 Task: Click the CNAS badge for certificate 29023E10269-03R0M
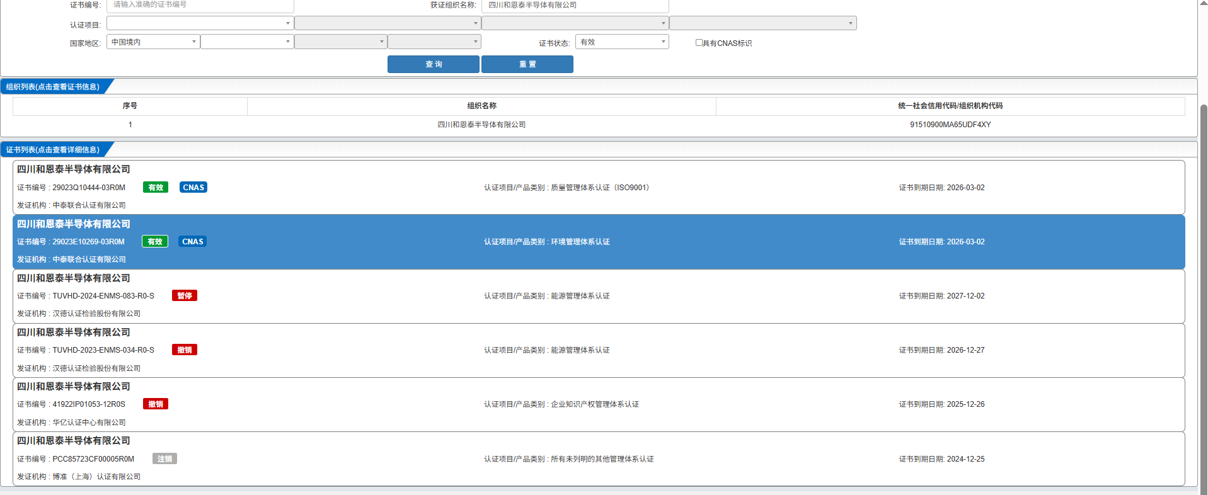pyautogui.click(x=193, y=242)
